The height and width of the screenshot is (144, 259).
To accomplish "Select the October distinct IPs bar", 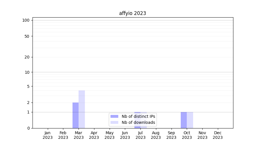I will click(184, 120).
